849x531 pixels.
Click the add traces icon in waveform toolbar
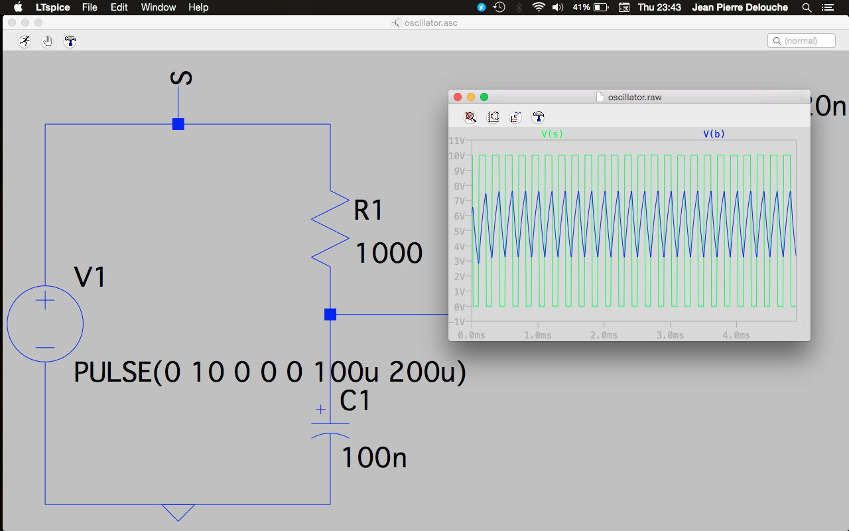point(515,117)
